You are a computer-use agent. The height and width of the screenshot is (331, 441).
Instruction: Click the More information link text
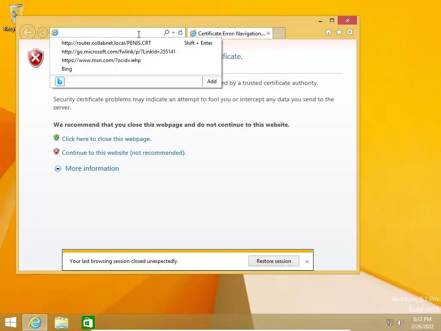(x=92, y=169)
